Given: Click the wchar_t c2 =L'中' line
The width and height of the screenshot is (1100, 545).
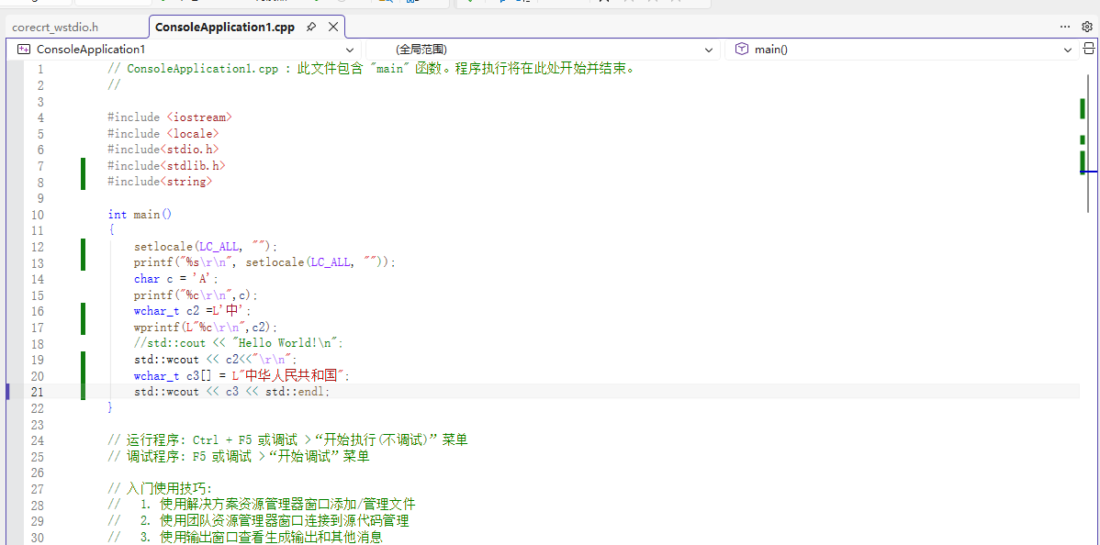Looking at the screenshot, I should pyautogui.click(x=193, y=311).
